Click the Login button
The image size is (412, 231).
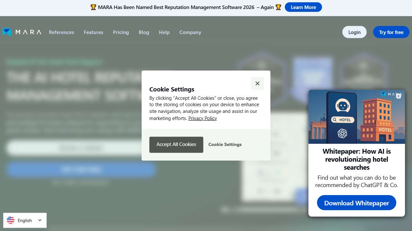tap(354, 32)
